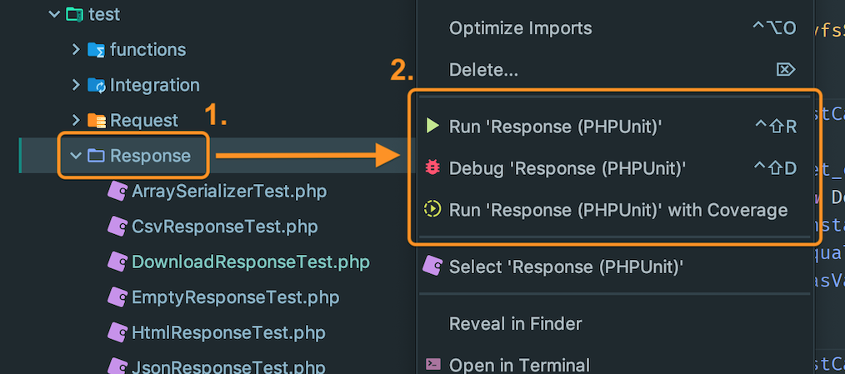This screenshot has height=374, width=845.
Task: Click the EmptyResponseTest.php file icon
Action: tap(117, 297)
